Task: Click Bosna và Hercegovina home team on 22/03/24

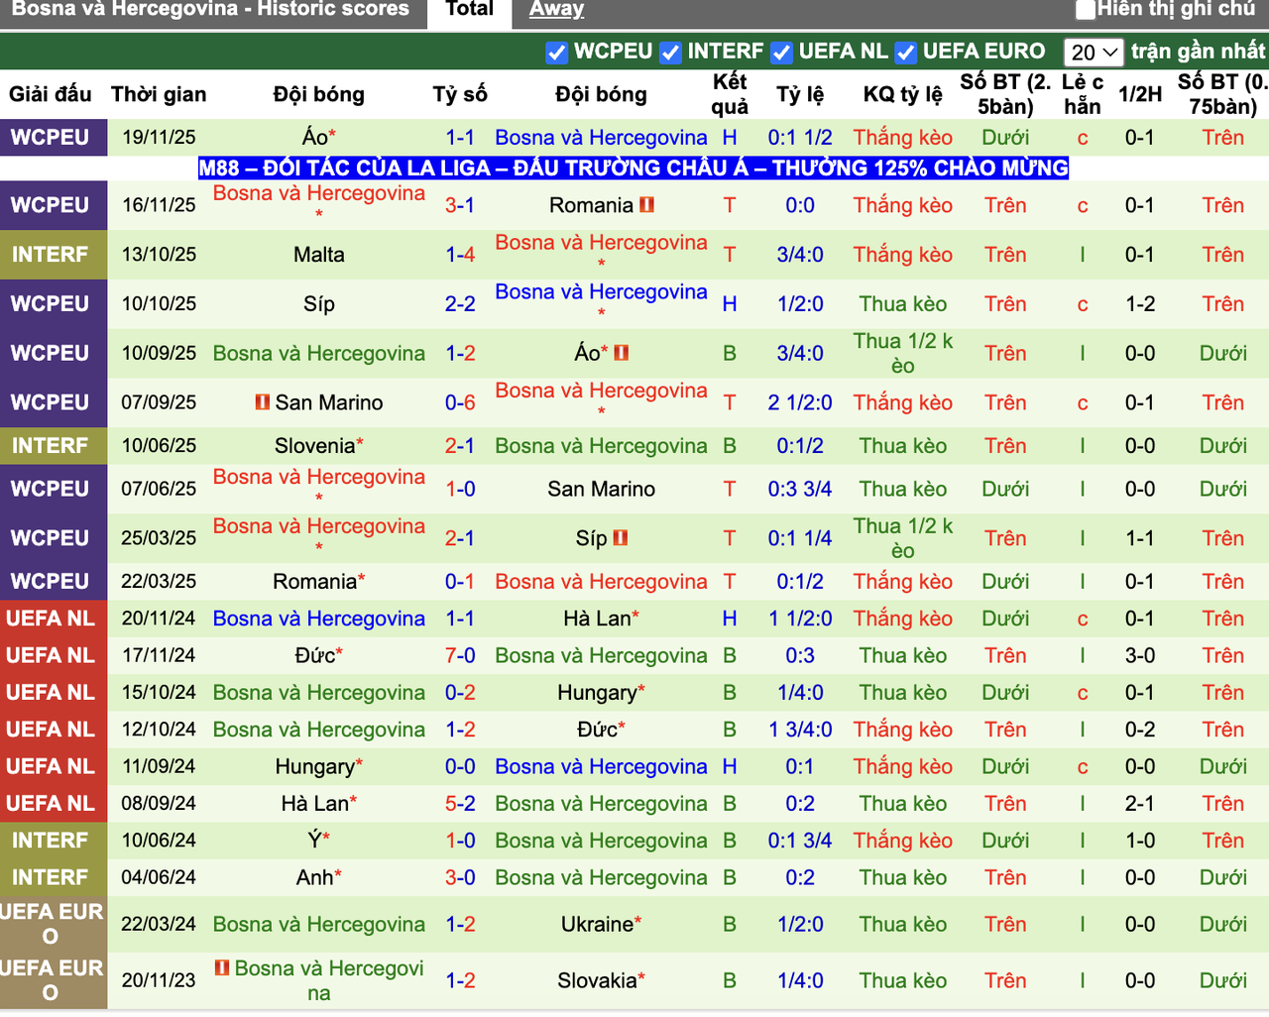Action: tap(319, 925)
